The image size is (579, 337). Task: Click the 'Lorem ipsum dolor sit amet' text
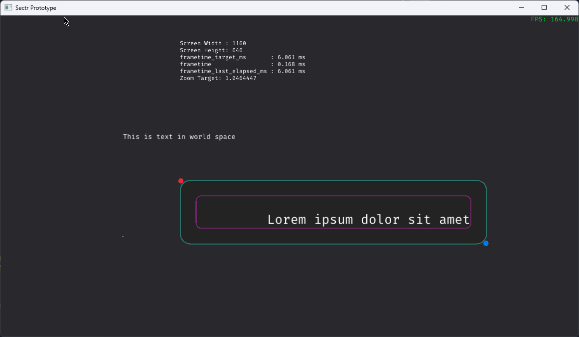368,219
